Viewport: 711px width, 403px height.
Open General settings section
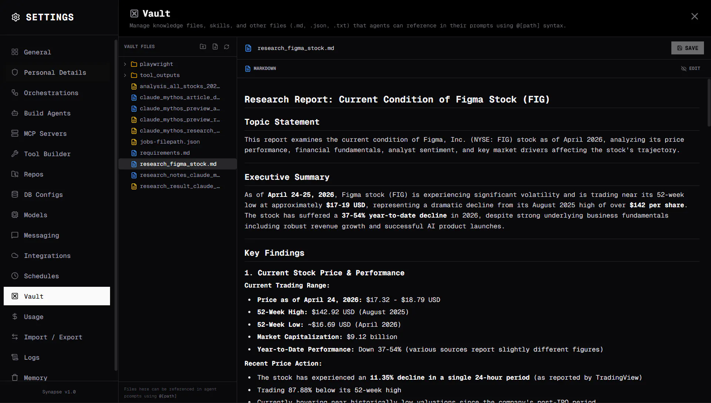tap(57, 52)
